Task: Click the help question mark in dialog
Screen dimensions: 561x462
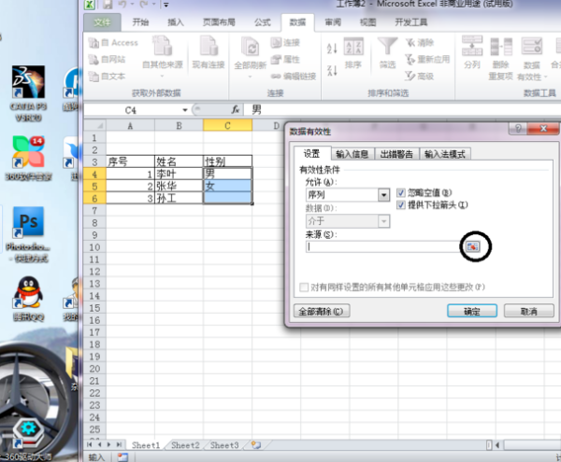Action: (518, 128)
